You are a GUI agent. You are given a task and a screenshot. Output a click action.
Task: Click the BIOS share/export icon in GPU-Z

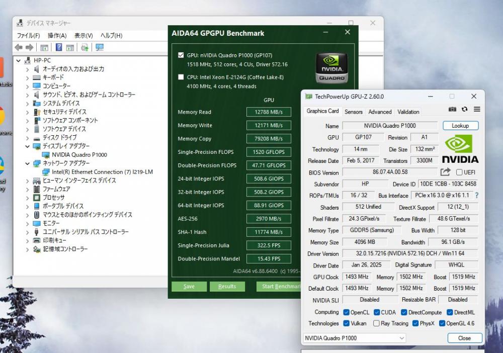[445, 172]
